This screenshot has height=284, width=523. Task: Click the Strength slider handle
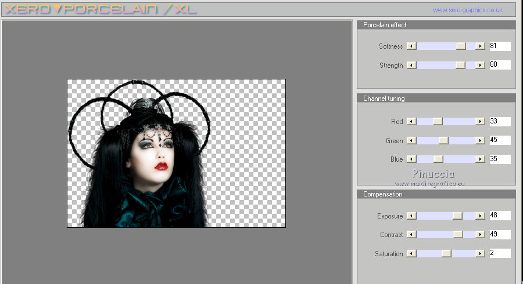click(460, 65)
